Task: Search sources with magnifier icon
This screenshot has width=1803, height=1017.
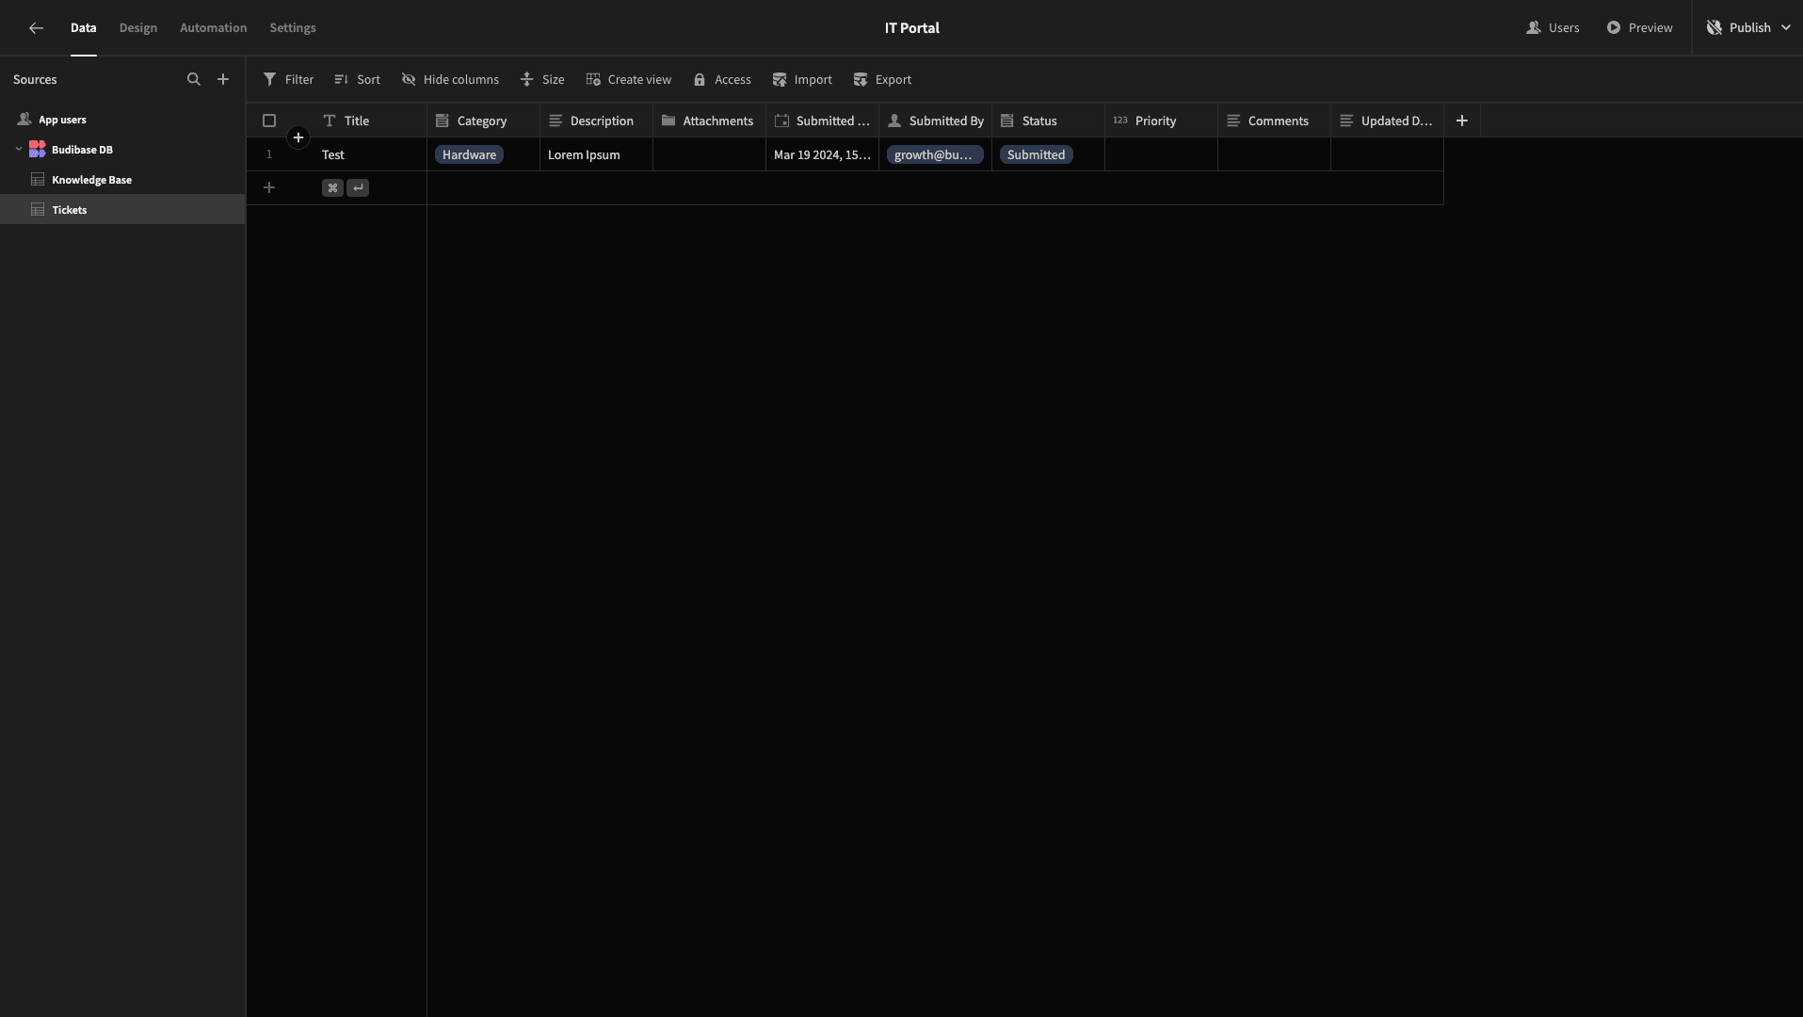Action: tap(194, 79)
